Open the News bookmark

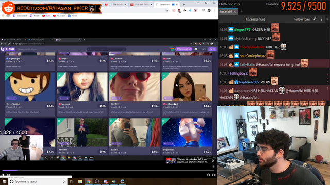[72, 16]
